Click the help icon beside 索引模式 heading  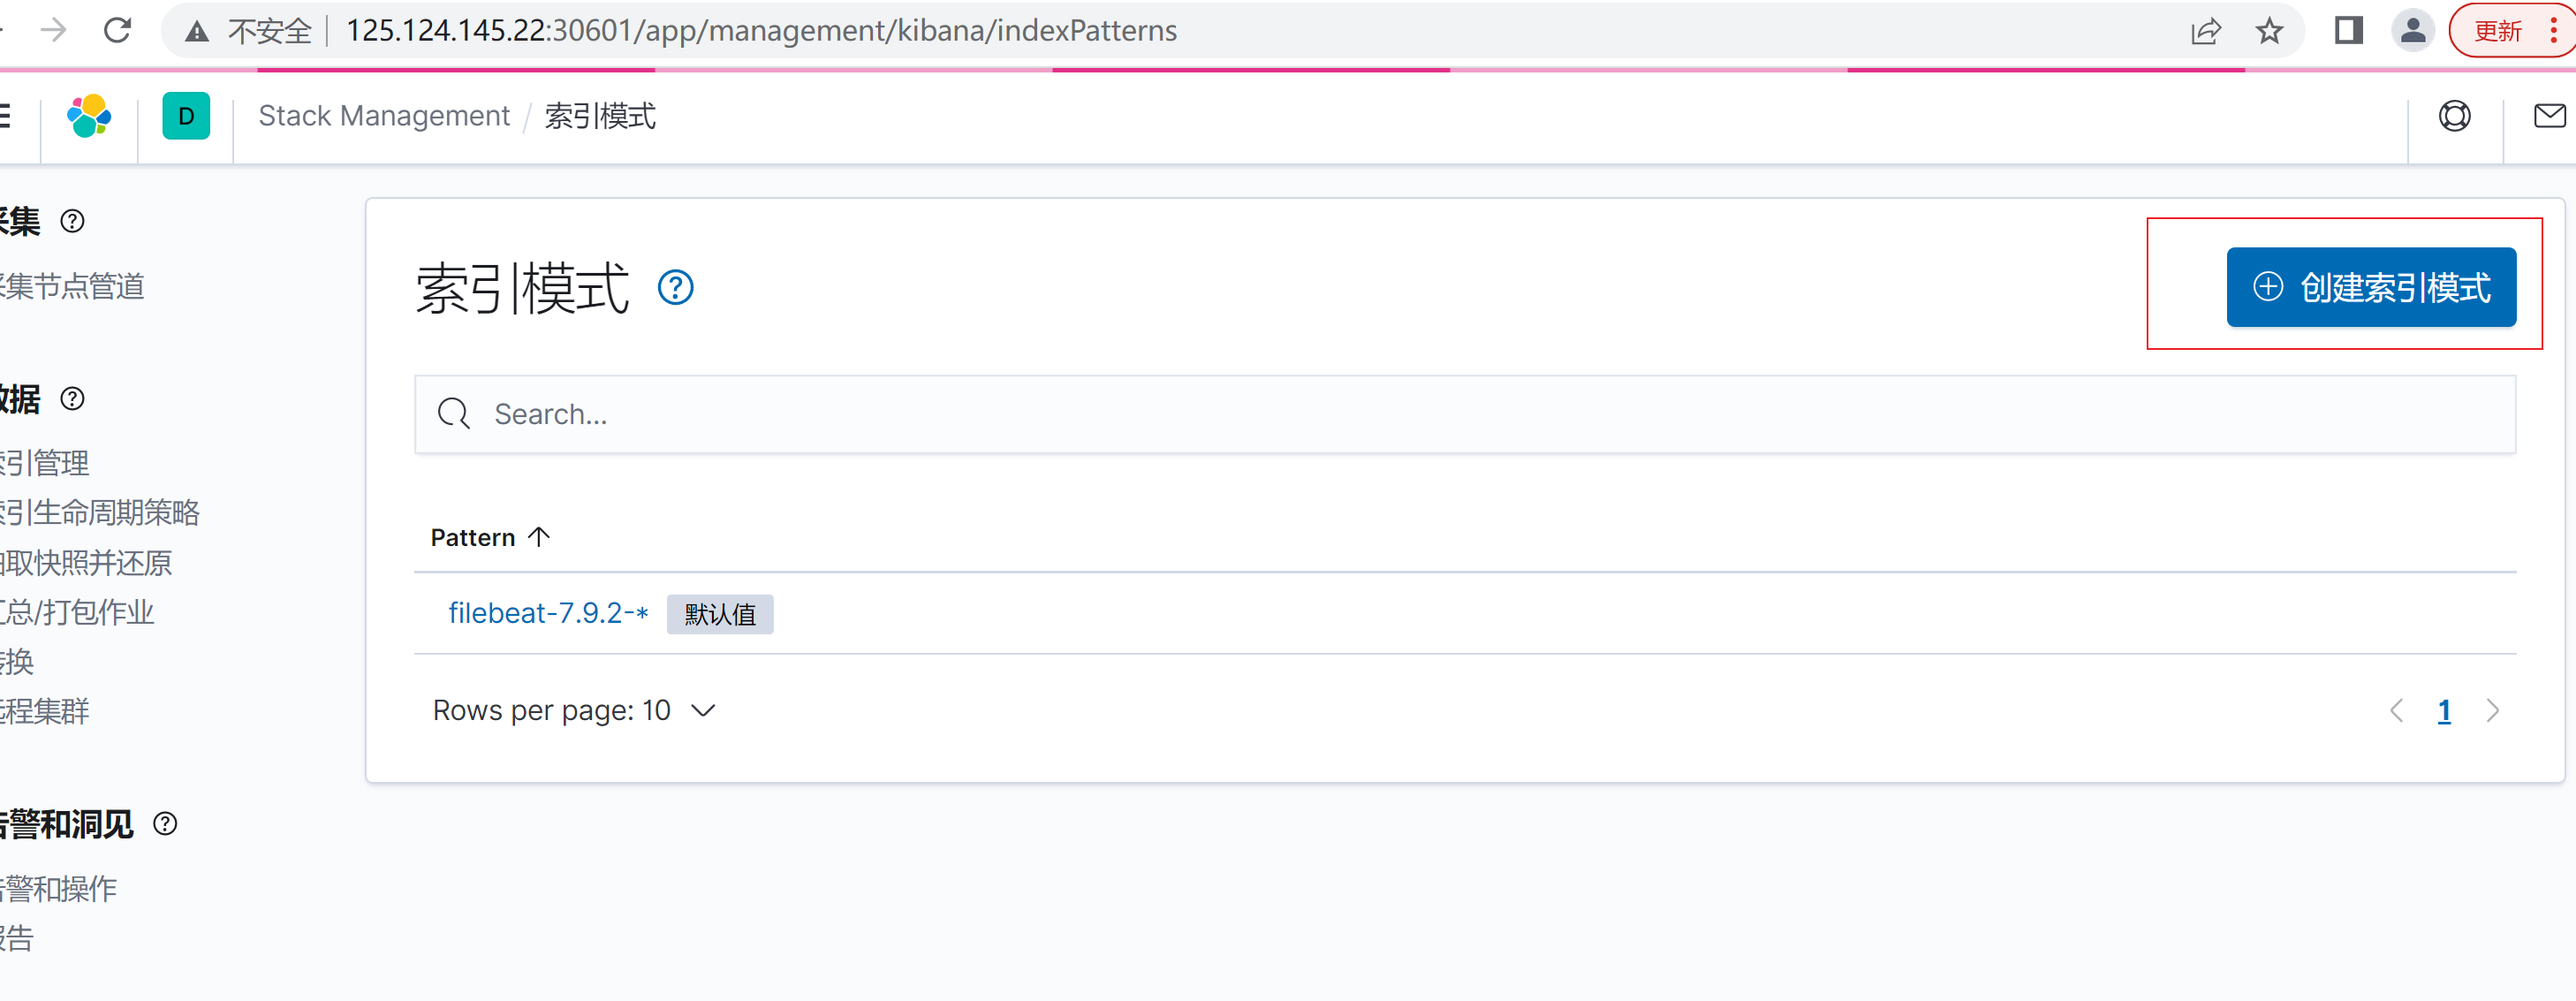(x=675, y=288)
